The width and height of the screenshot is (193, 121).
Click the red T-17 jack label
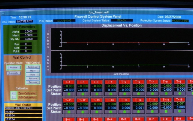click(x=152, y=100)
